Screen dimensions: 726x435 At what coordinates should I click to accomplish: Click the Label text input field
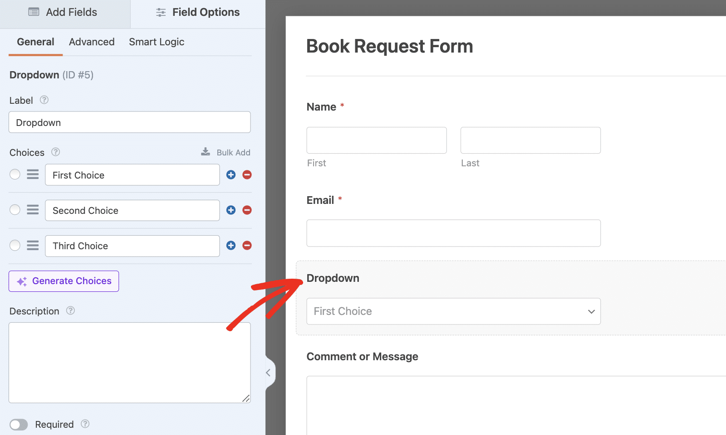tap(130, 122)
